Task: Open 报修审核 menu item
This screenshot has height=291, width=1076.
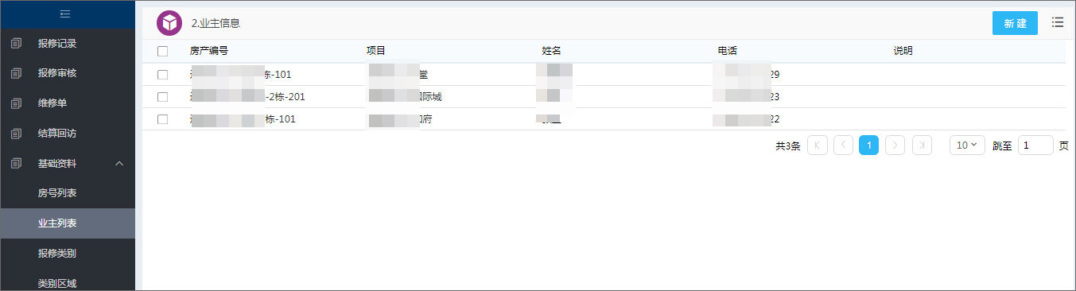Action: click(68, 73)
